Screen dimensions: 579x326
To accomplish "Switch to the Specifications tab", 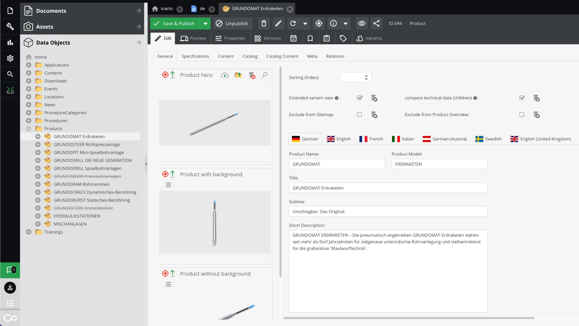I will tap(195, 56).
